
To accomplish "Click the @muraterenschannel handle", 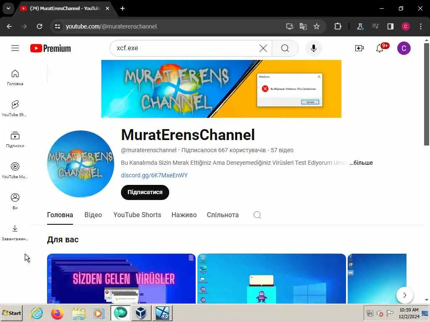I will click(x=149, y=150).
